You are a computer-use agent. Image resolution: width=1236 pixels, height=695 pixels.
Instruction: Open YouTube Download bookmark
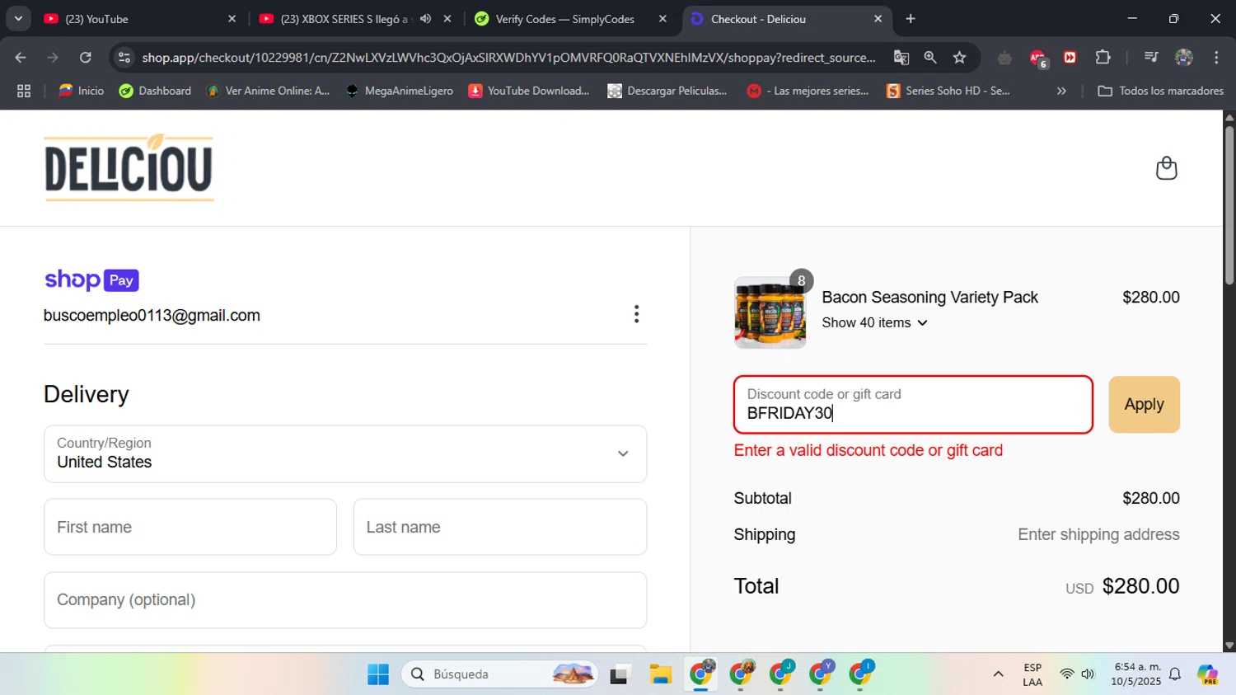[x=529, y=91]
